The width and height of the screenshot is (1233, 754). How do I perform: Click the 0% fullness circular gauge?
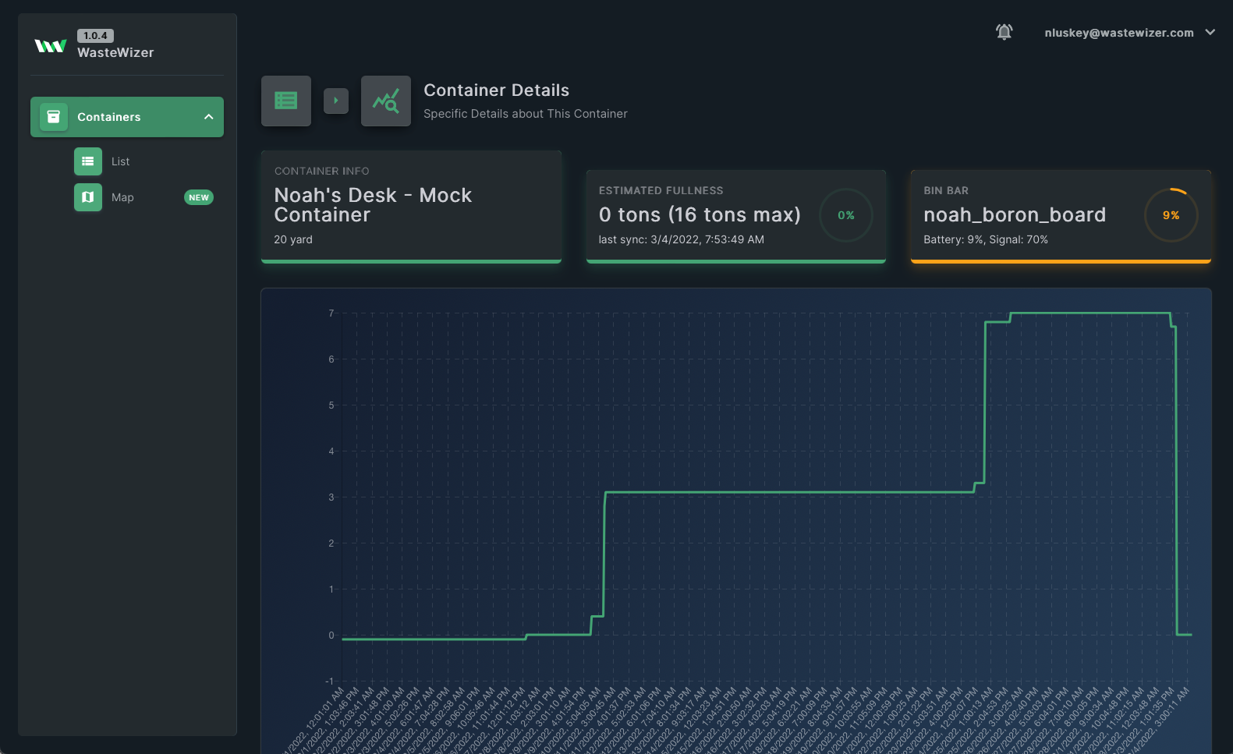pos(845,215)
